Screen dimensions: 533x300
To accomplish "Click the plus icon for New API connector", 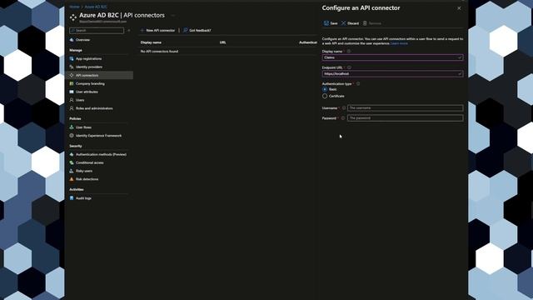I will [142, 30].
